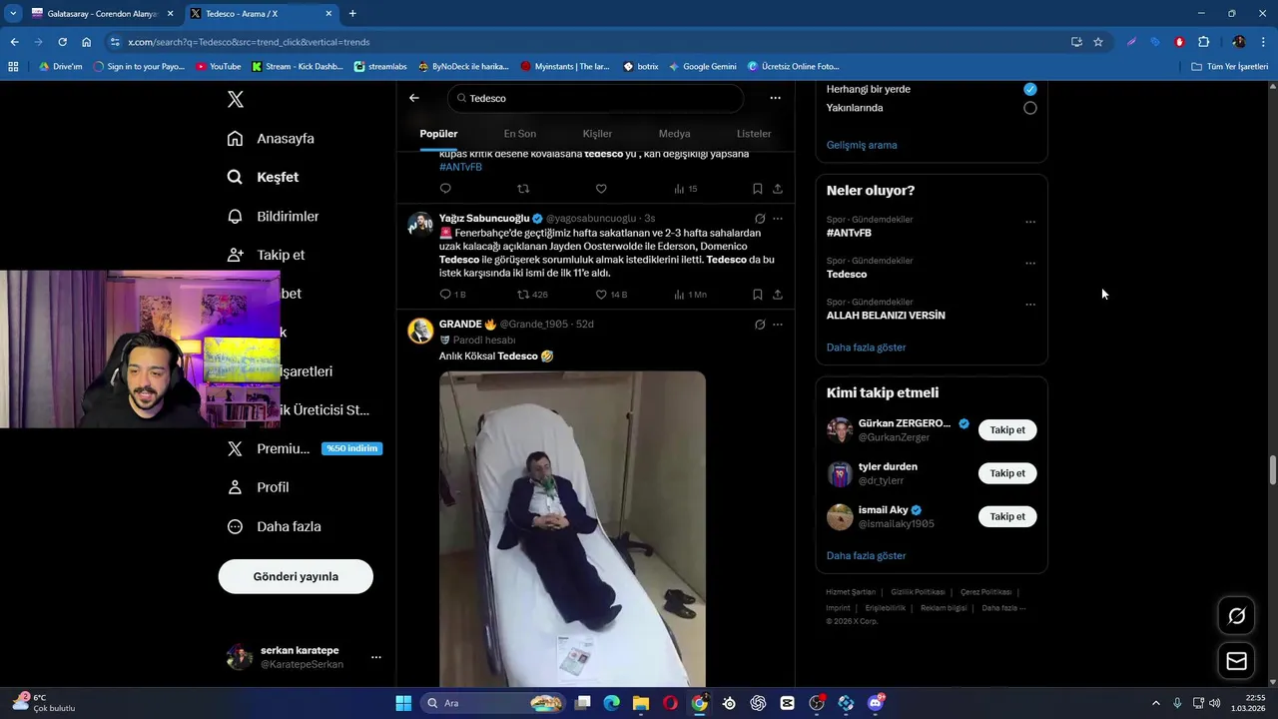
Task: Click the #ANTvFB hashtag in top post
Action: coord(460,167)
